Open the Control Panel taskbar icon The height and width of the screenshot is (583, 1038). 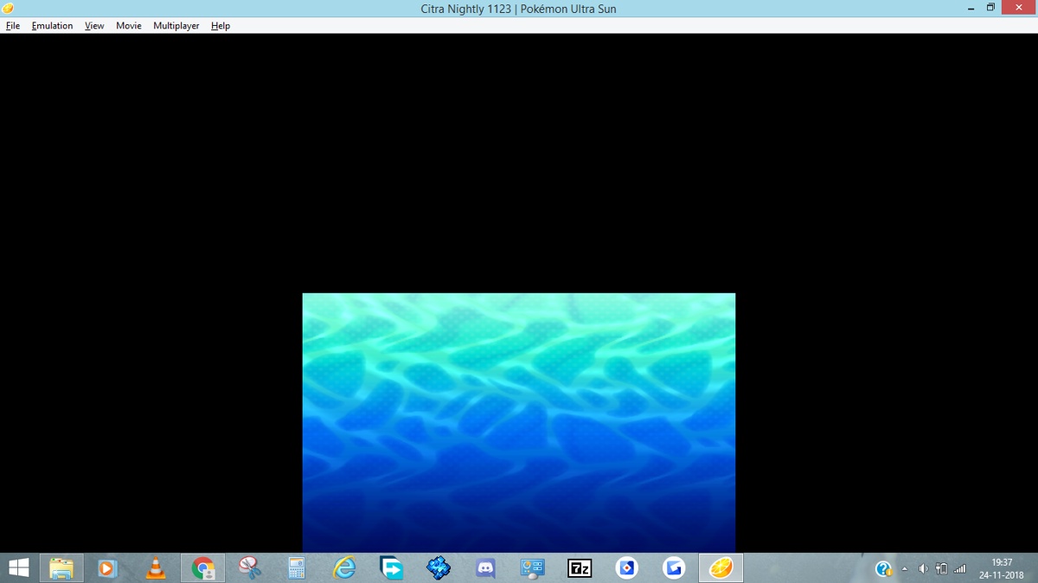pos(532,568)
